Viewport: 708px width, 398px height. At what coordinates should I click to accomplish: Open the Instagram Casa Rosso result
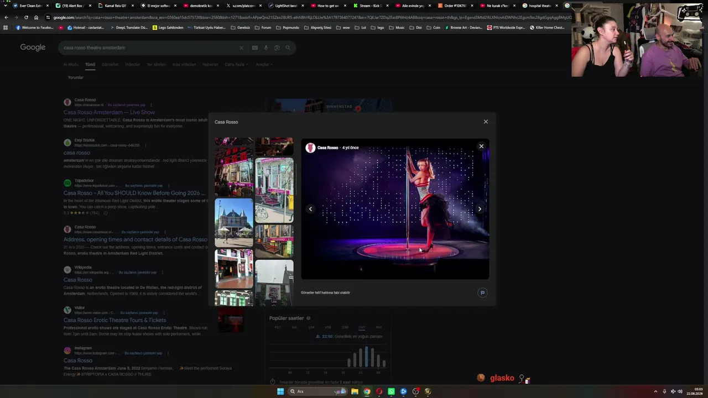77,360
